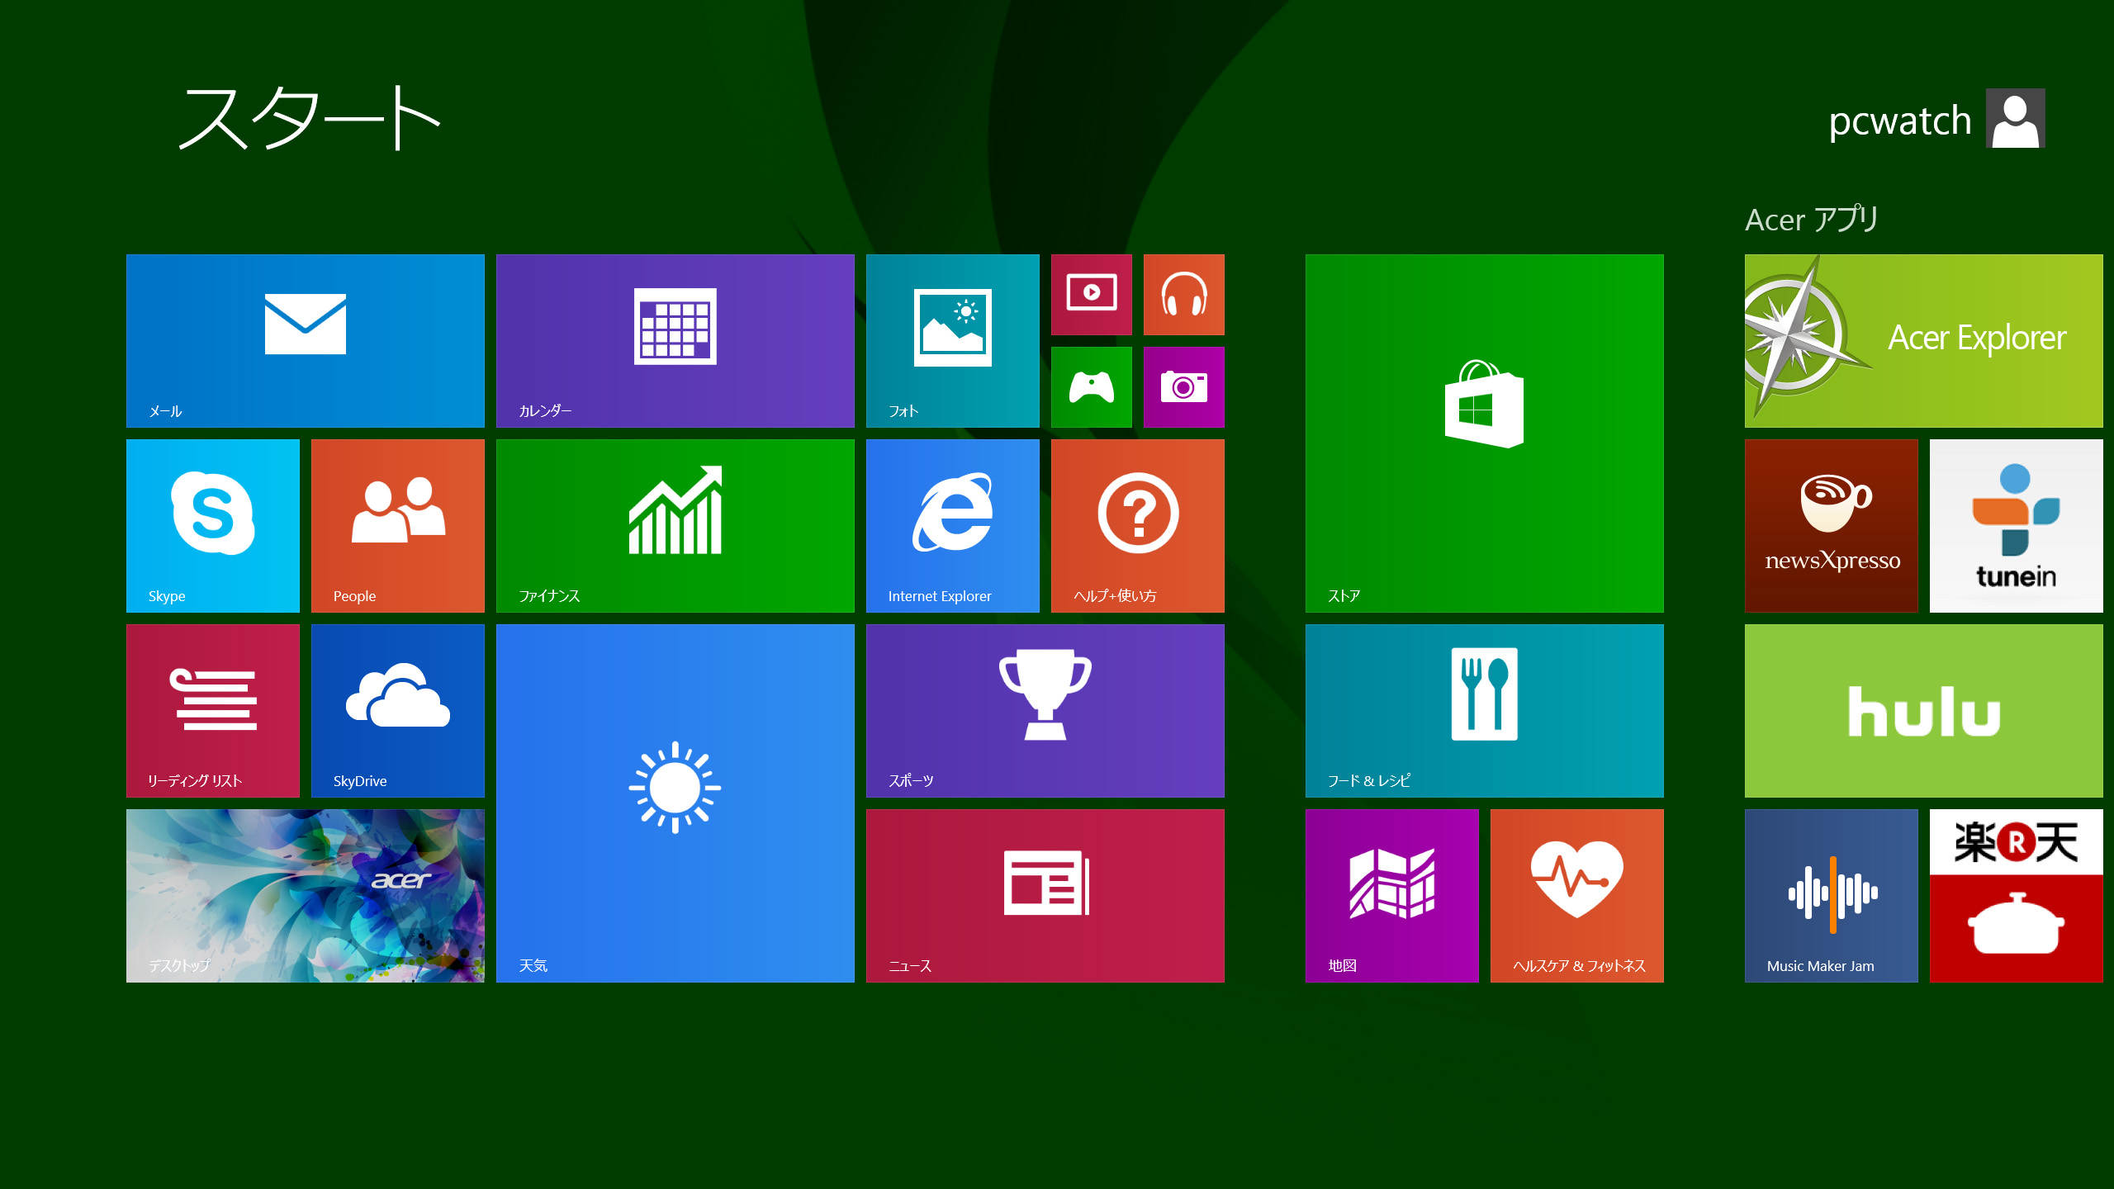Open the small Music headphones tile
This screenshot has height=1189, width=2114.
tap(1183, 294)
